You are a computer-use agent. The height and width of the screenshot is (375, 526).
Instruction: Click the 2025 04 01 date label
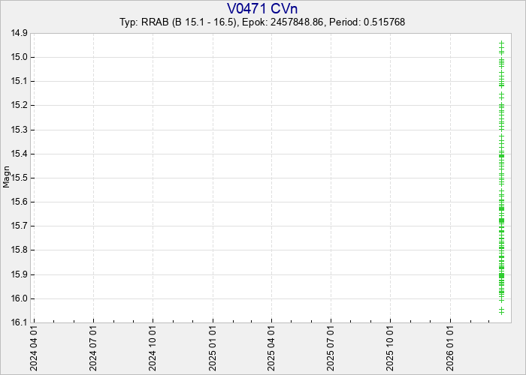(x=271, y=349)
